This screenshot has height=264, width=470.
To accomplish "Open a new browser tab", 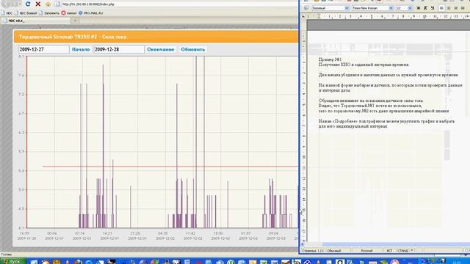I will coord(75,21).
